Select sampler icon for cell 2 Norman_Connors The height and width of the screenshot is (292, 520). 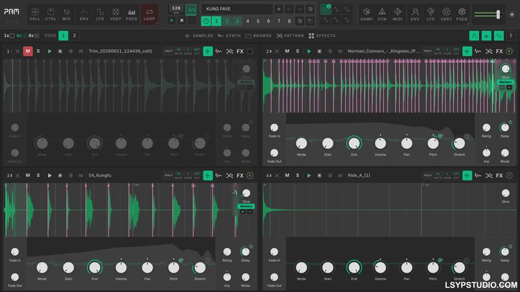(467, 51)
